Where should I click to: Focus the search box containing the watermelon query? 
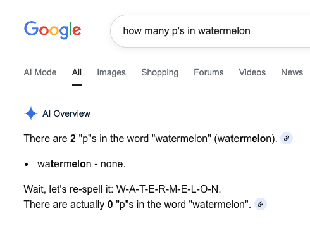coord(210,31)
